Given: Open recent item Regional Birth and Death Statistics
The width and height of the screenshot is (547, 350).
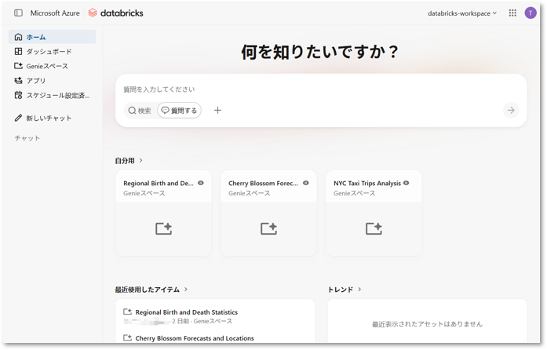Looking at the screenshot, I should (187, 312).
